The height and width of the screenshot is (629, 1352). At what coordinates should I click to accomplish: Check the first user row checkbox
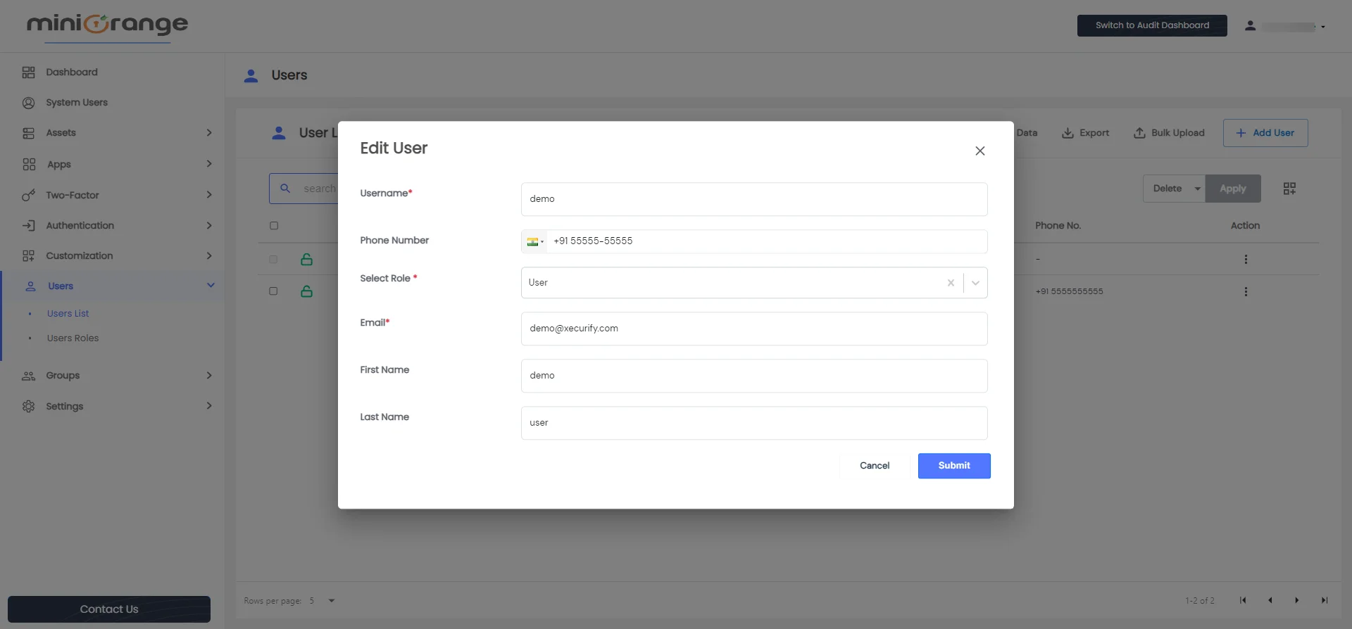pyautogui.click(x=273, y=260)
